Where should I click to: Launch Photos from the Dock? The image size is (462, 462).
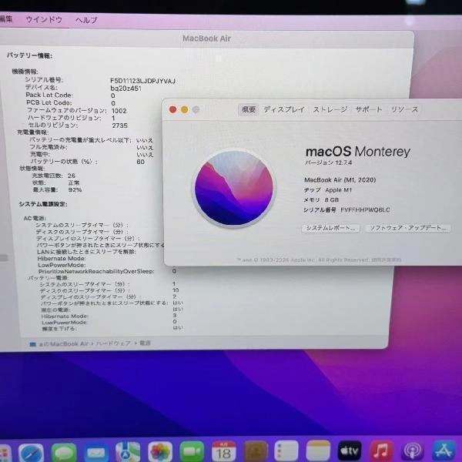coord(160,453)
